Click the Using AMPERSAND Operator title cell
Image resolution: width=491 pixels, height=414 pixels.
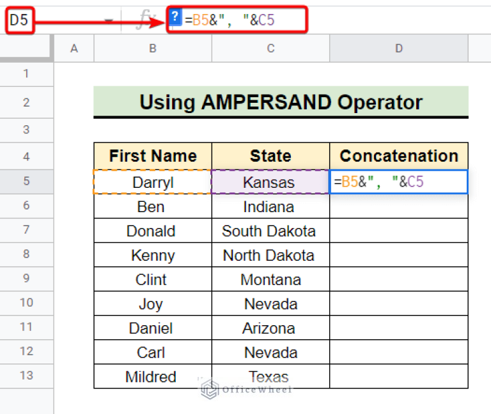tap(281, 102)
